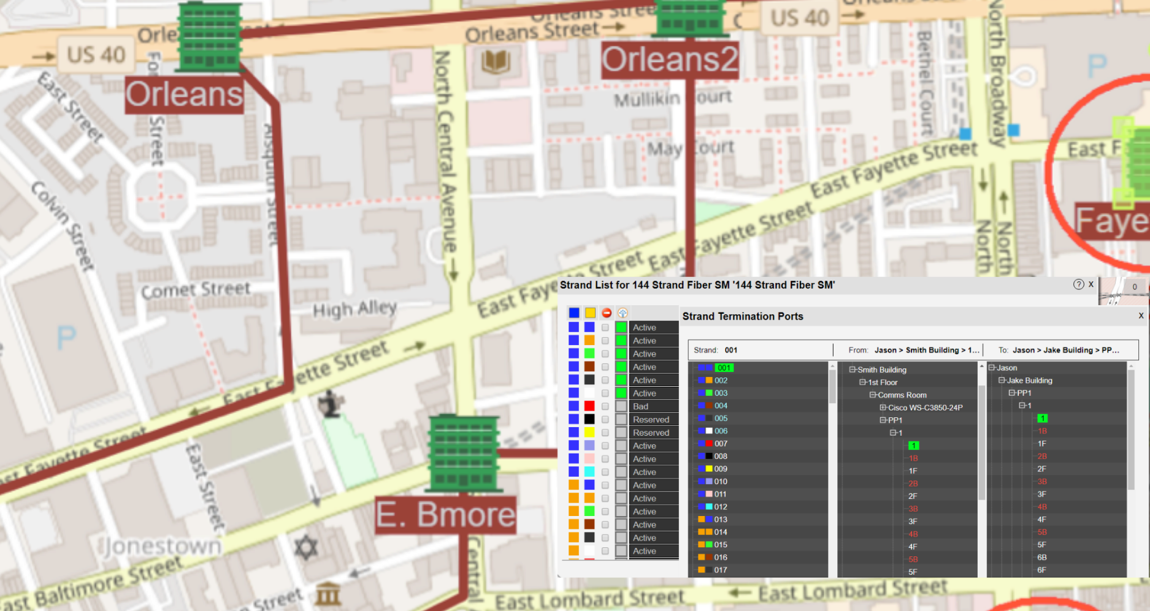Screen dimensions: 1150x611
Task: Select the highlighted strand 001 in the strand list
Action: click(723, 367)
